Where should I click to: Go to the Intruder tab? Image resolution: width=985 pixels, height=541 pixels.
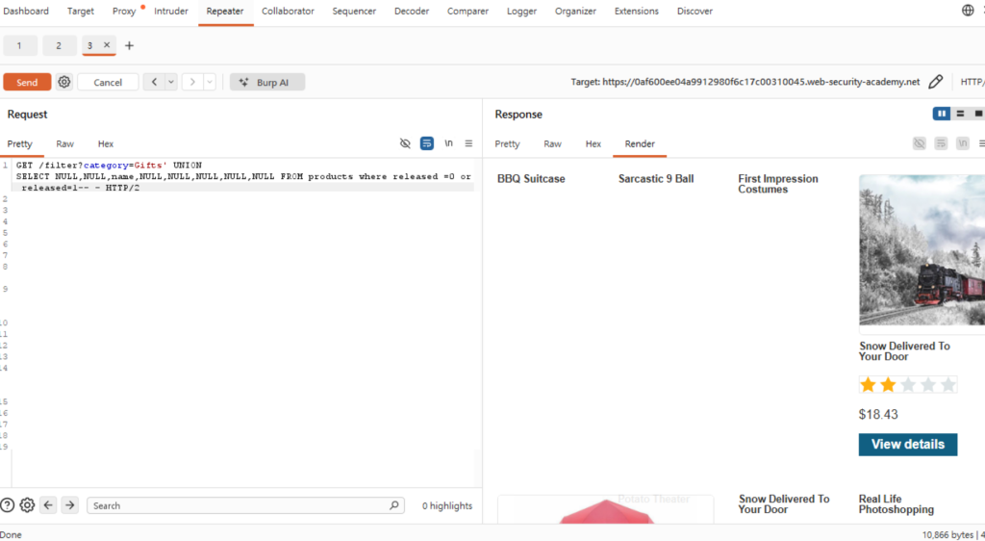click(x=171, y=11)
